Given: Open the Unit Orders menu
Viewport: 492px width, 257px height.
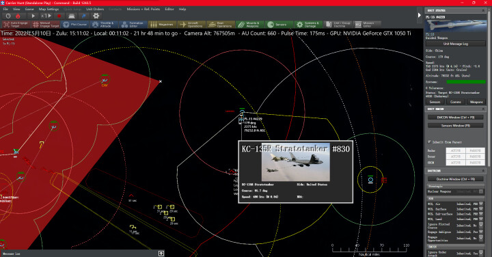Looking at the screenshot, I should (95, 9).
